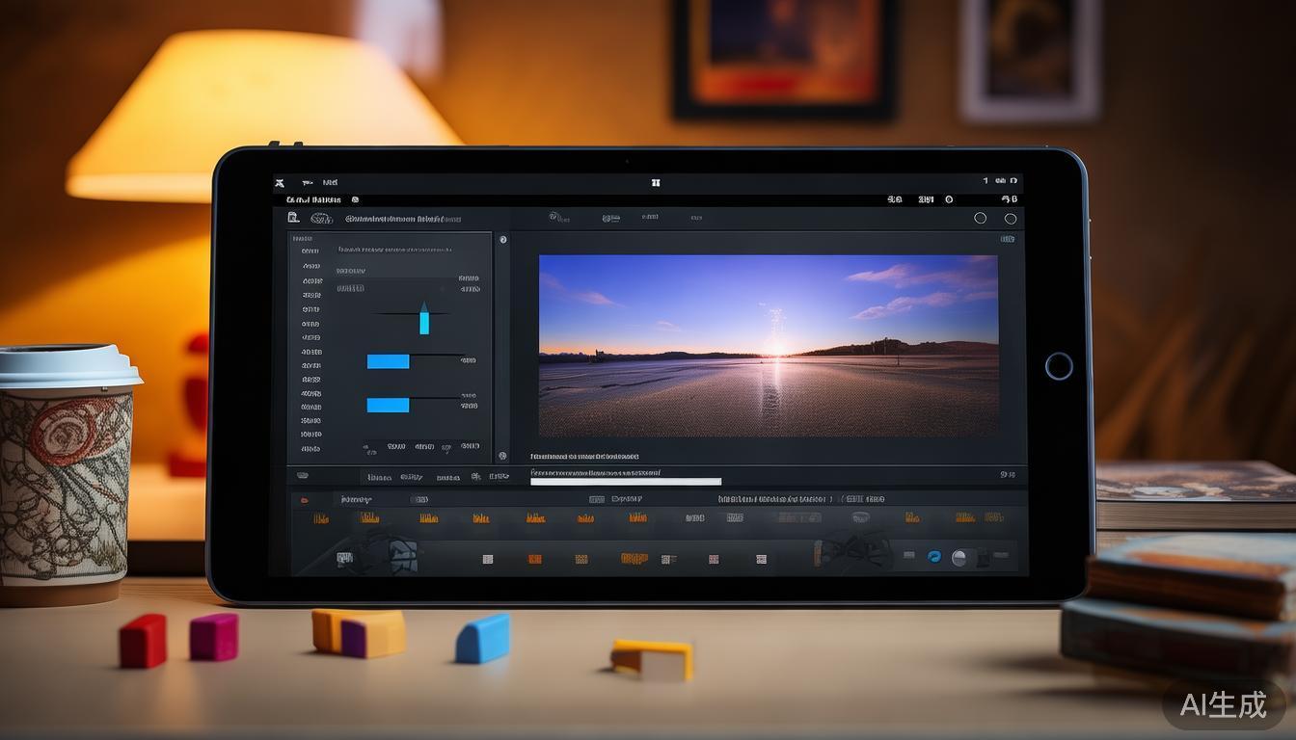Click the vertical blue slider handle in the left panel

[424, 318]
